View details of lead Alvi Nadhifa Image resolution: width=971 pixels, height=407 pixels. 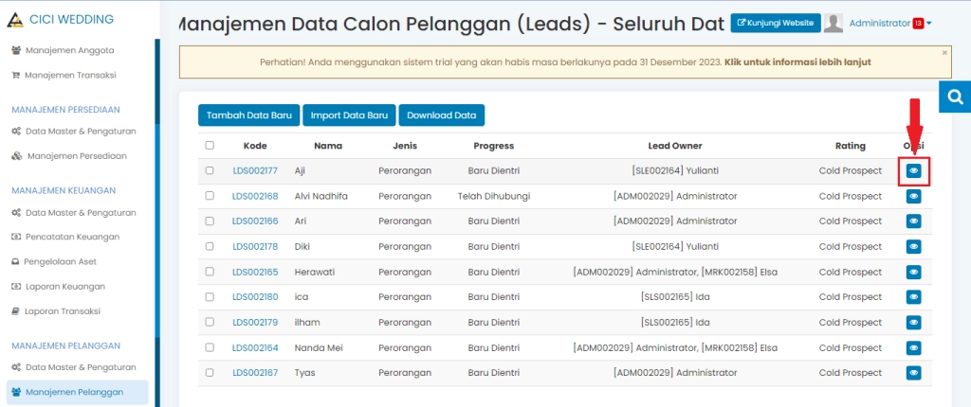click(913, 196)
